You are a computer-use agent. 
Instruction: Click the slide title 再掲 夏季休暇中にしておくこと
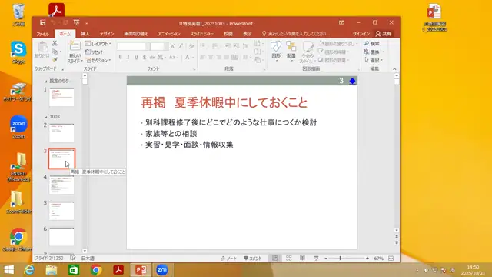point(224,103)
